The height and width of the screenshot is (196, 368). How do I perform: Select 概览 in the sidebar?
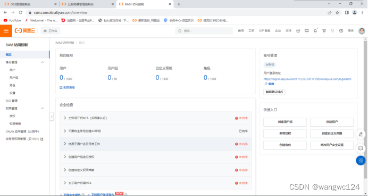pos(24,54)
